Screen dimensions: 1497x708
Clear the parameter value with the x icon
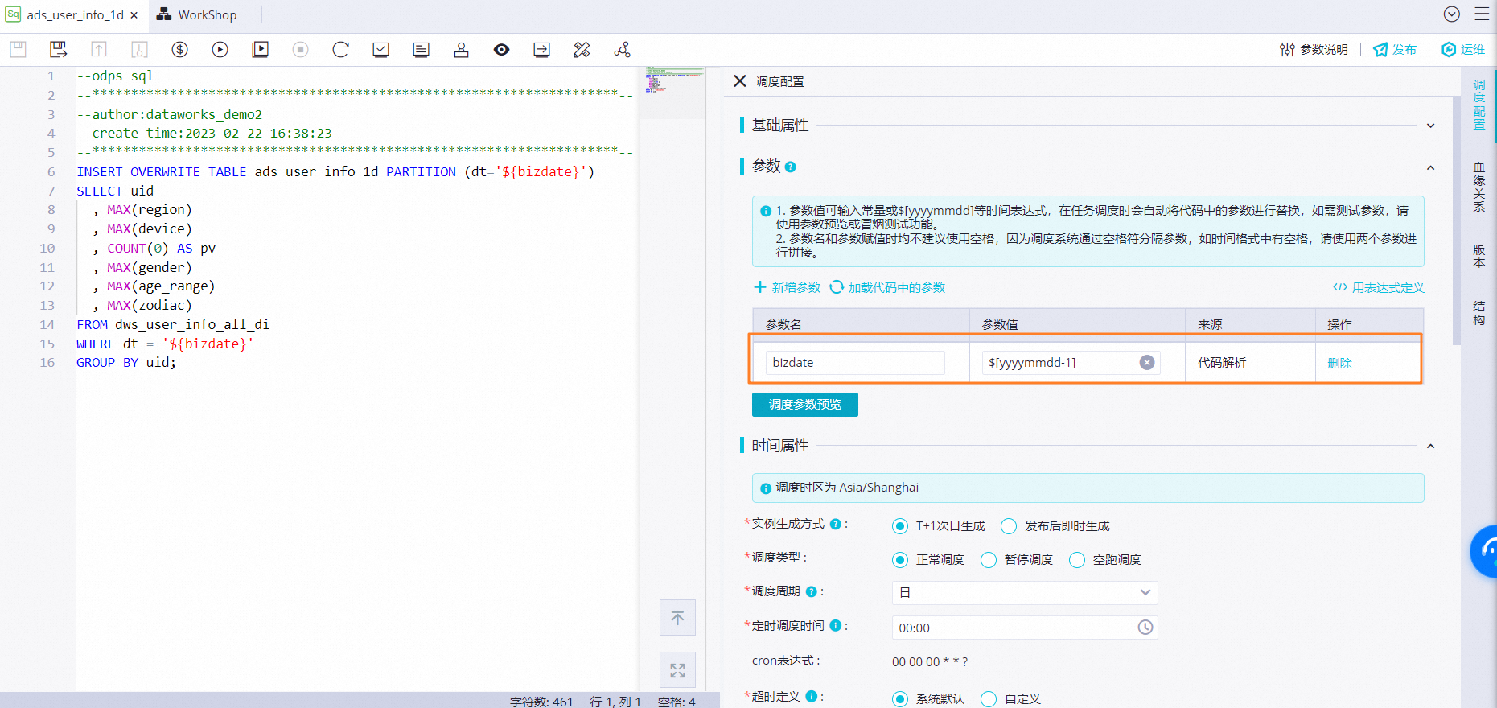1147,363
